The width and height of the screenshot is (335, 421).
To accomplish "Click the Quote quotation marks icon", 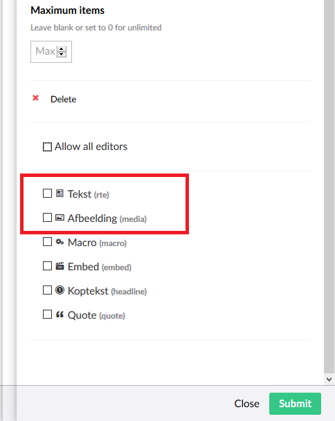I will tap(60, 315).
